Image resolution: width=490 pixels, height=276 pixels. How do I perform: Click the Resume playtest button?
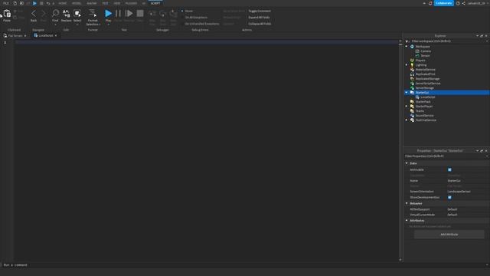coord(129,13)
